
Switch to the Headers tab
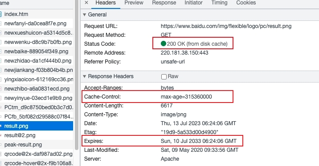(x=106, y=3)
